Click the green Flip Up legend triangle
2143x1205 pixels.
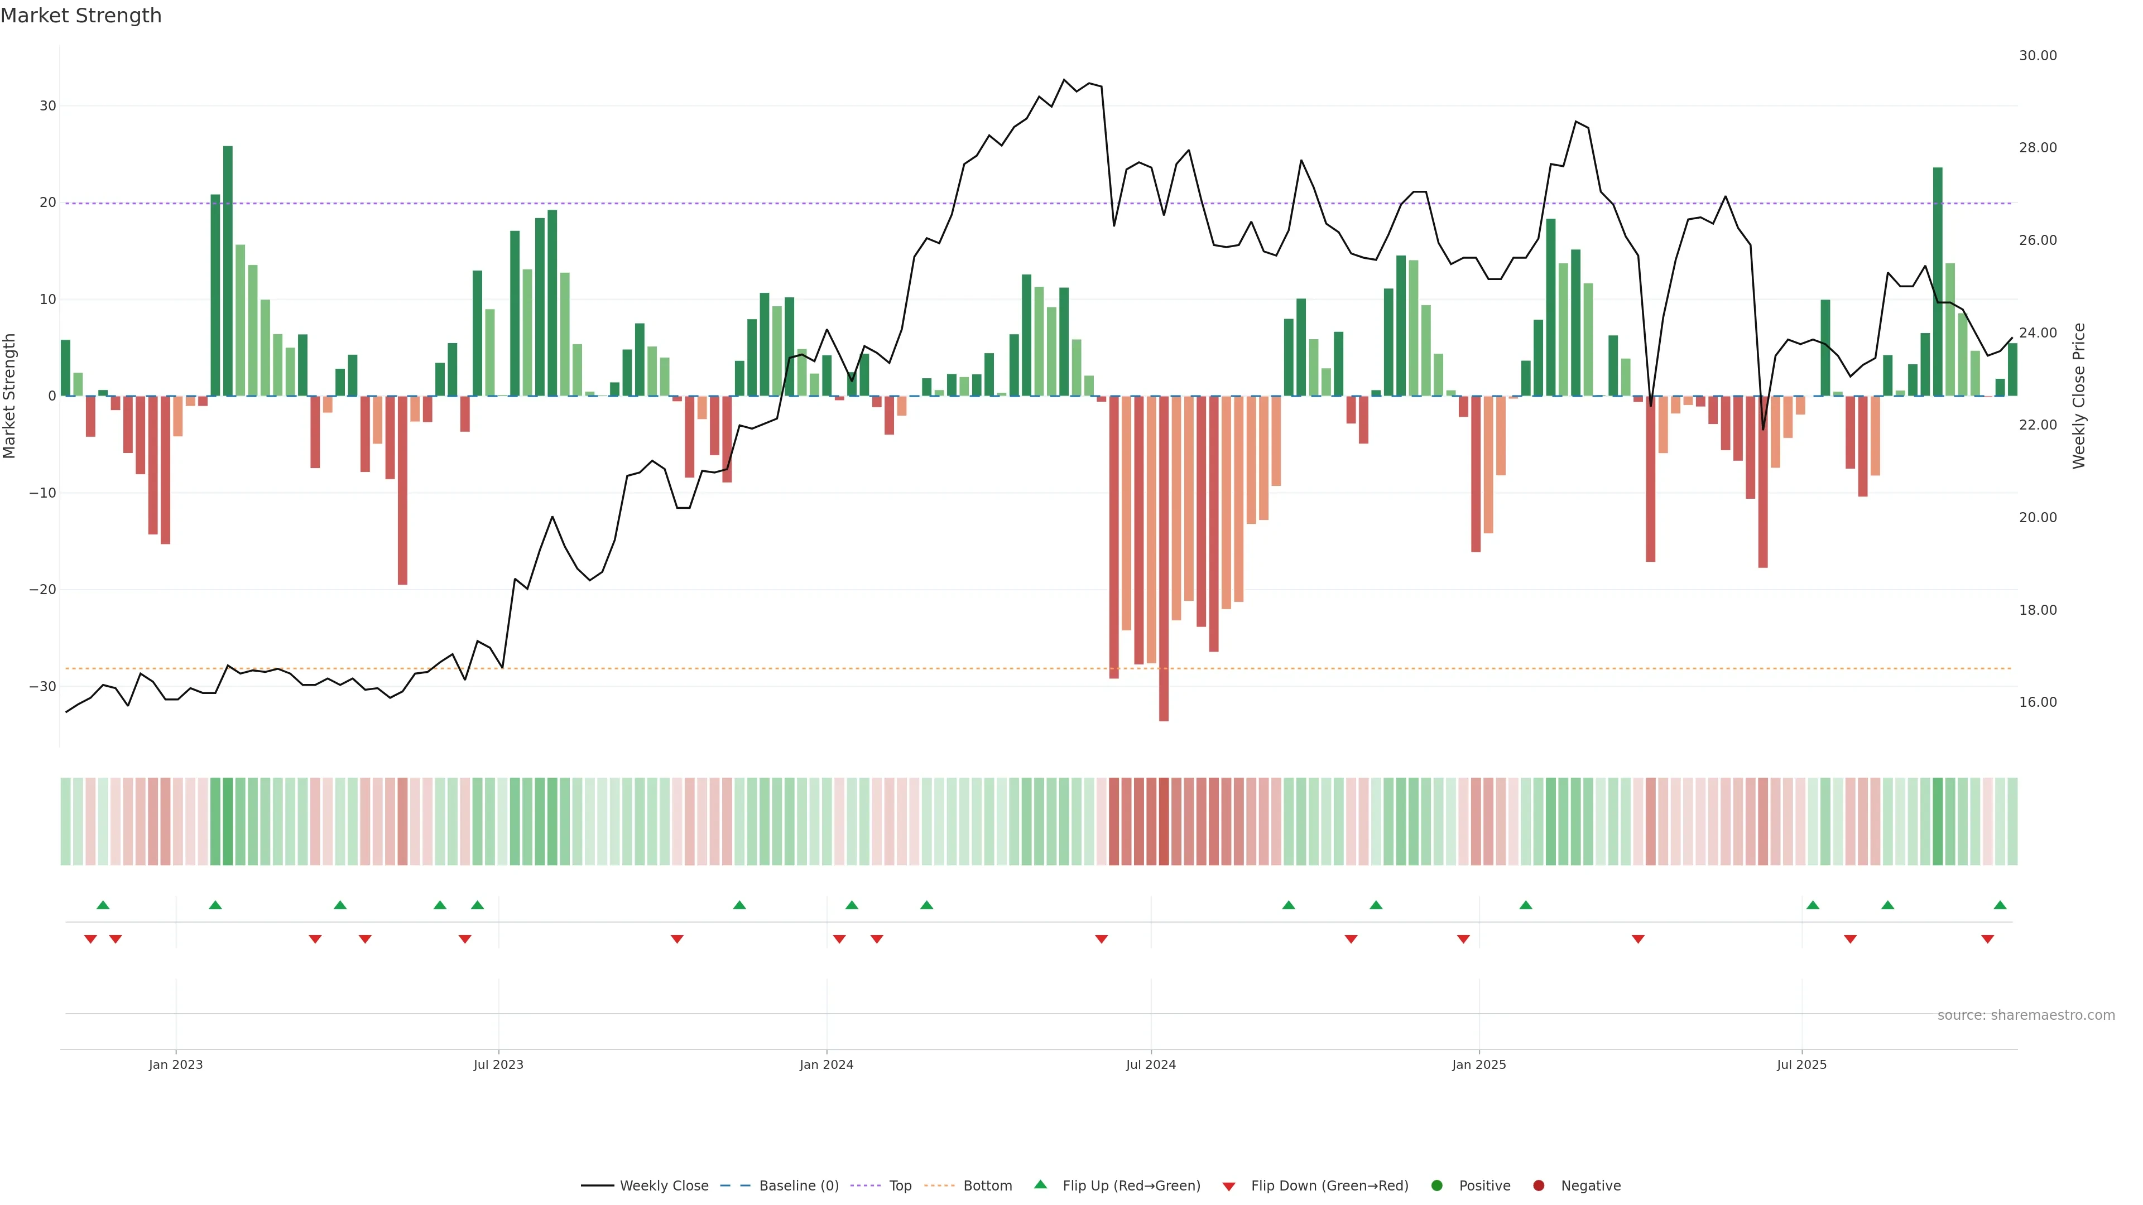1040,1184
